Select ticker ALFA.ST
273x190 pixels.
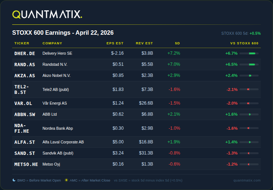coord(25,142)
